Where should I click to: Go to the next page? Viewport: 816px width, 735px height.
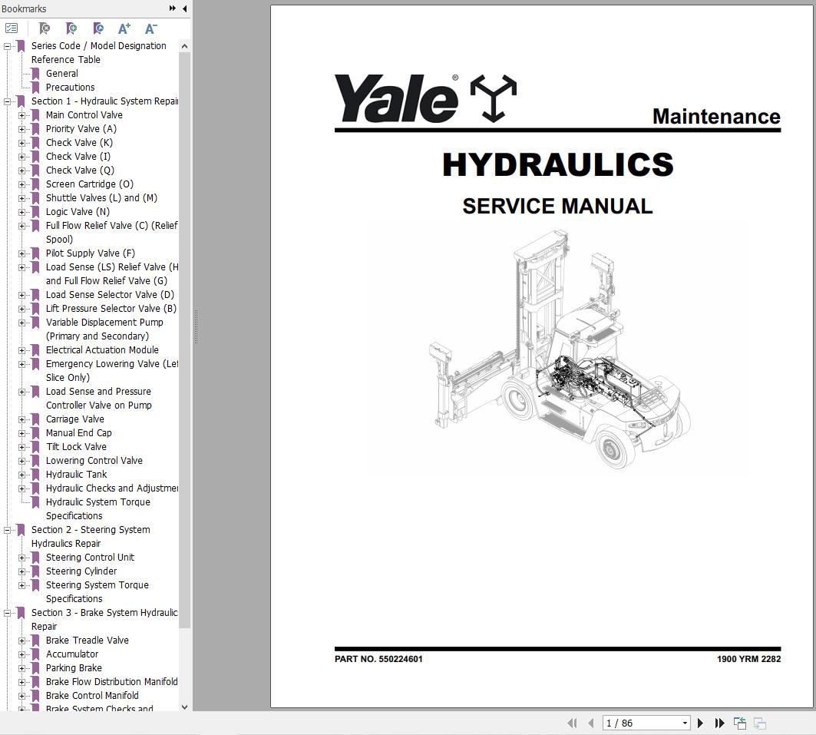[x=700, y=723]
